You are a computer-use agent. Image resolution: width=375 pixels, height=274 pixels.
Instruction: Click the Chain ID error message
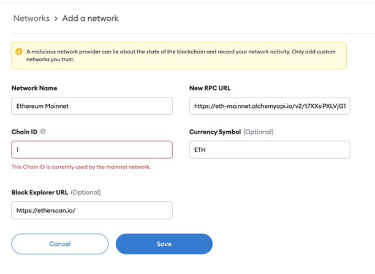pos(81,167)
